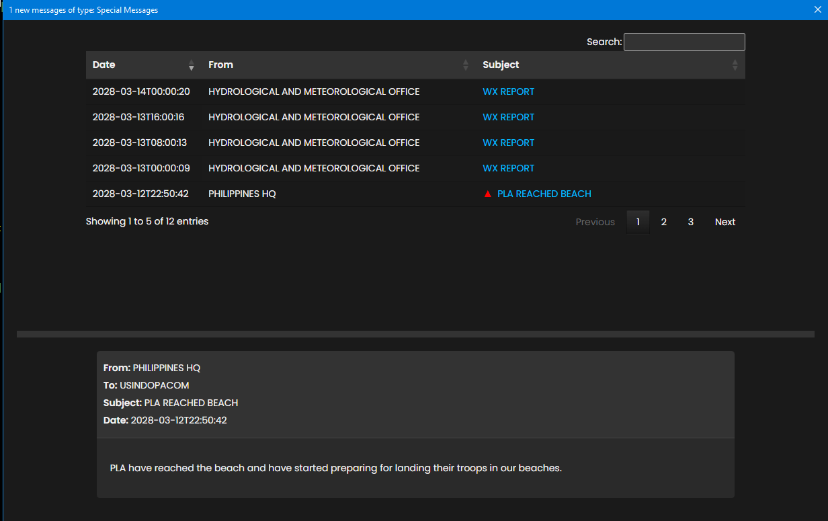Open WX REPORT dated 2028-03-13T00:00:09
Viewport: 828px width, 521px height.
tap(508, 168)
